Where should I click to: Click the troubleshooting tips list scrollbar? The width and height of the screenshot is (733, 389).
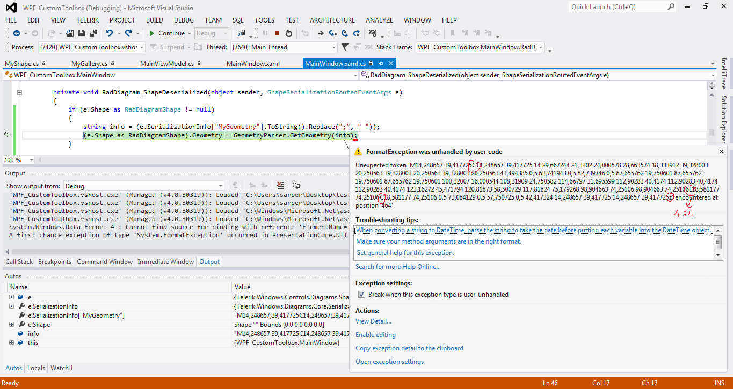pyautogui.click(x=718, y=243)
